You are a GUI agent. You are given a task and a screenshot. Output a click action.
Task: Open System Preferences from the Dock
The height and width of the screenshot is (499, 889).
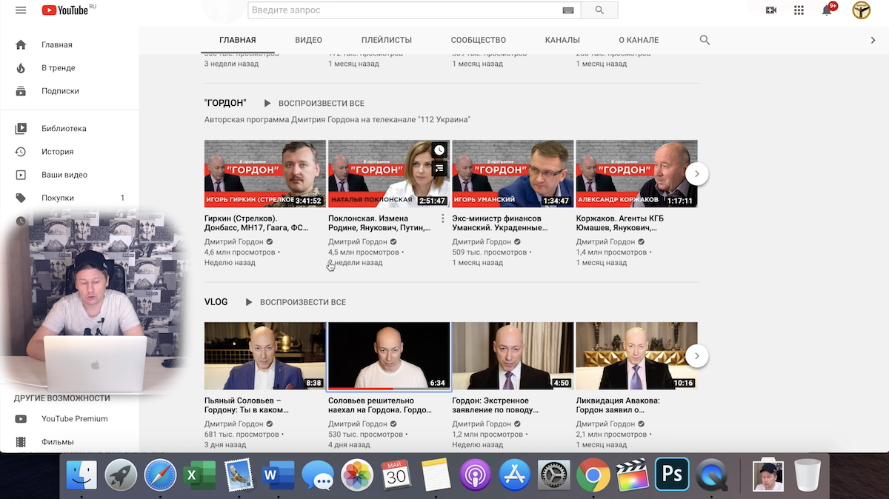pos(553,475)
